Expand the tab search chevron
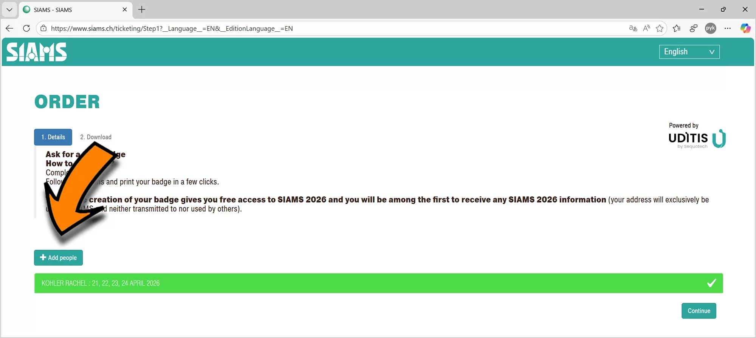This screenshot has height=338, width=756. pyautogui.click(x=9, y=10)
